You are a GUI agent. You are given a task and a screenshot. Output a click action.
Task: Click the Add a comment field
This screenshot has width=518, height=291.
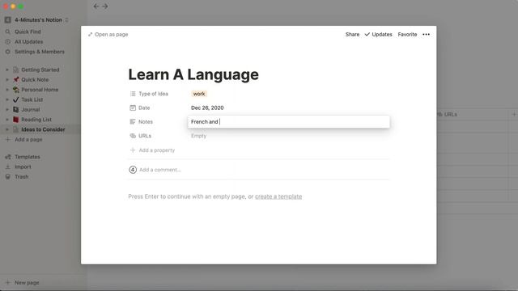point(160,170)
